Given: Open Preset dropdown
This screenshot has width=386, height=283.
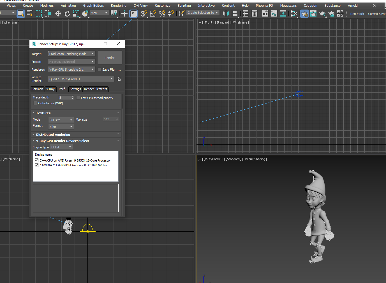Looking at the screenshot, I should click(72, 62).
